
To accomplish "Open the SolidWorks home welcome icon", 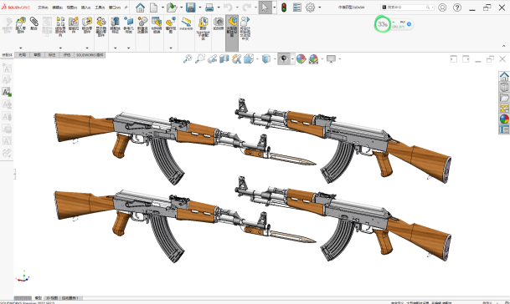I will tap(140, 8).
